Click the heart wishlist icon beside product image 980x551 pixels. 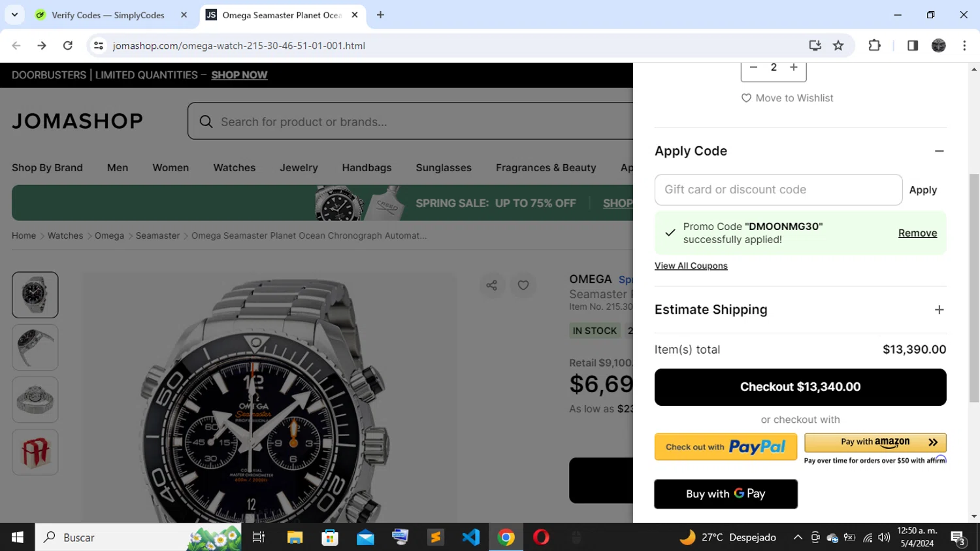[523, 285]
